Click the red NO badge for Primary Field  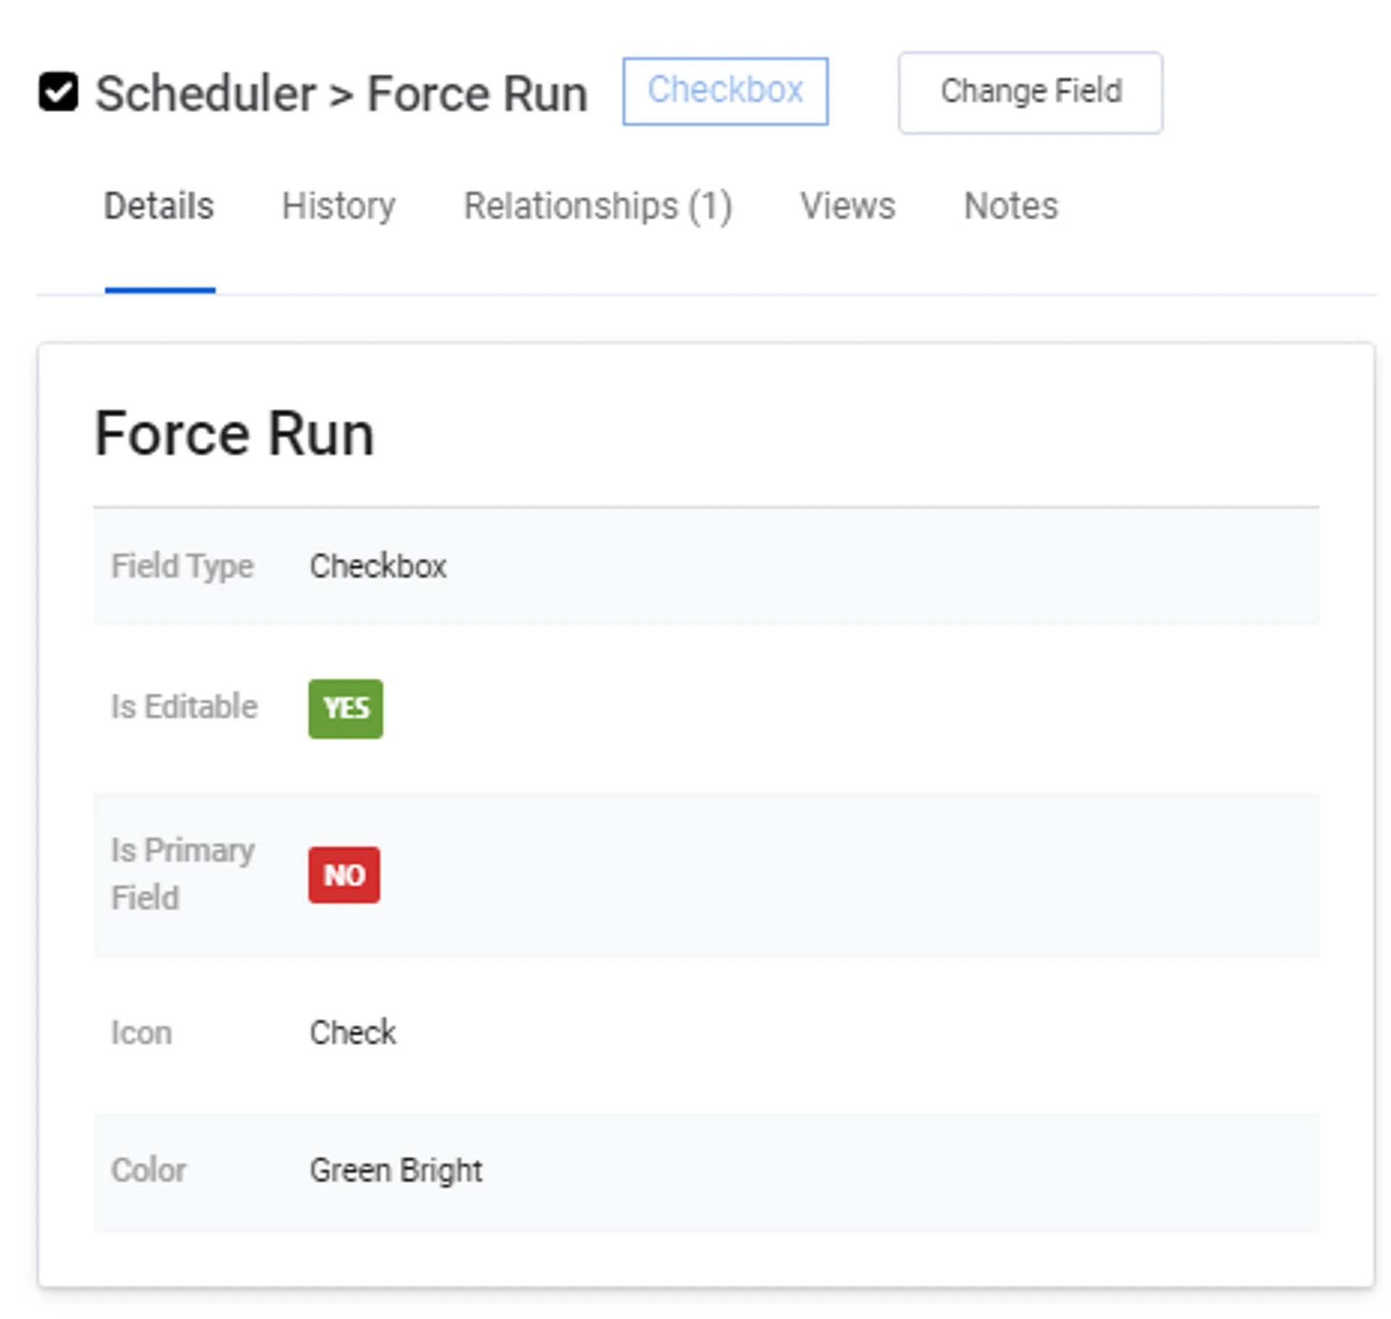point(344,875)
